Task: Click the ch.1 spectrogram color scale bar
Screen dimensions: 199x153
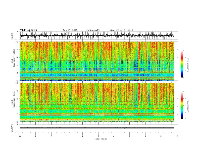Action: (182, 64)
